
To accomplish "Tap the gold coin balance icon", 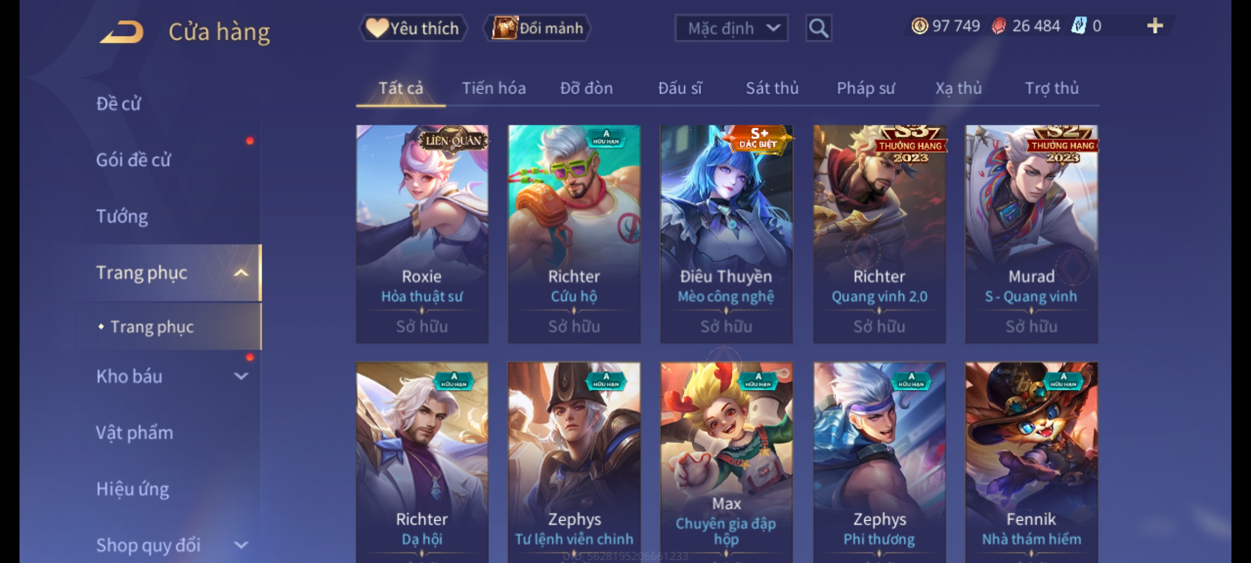I will [919, 26].
